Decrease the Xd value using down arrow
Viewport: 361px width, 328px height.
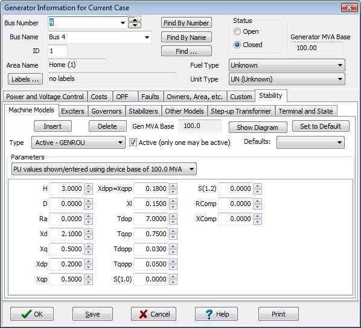(89, 237)
